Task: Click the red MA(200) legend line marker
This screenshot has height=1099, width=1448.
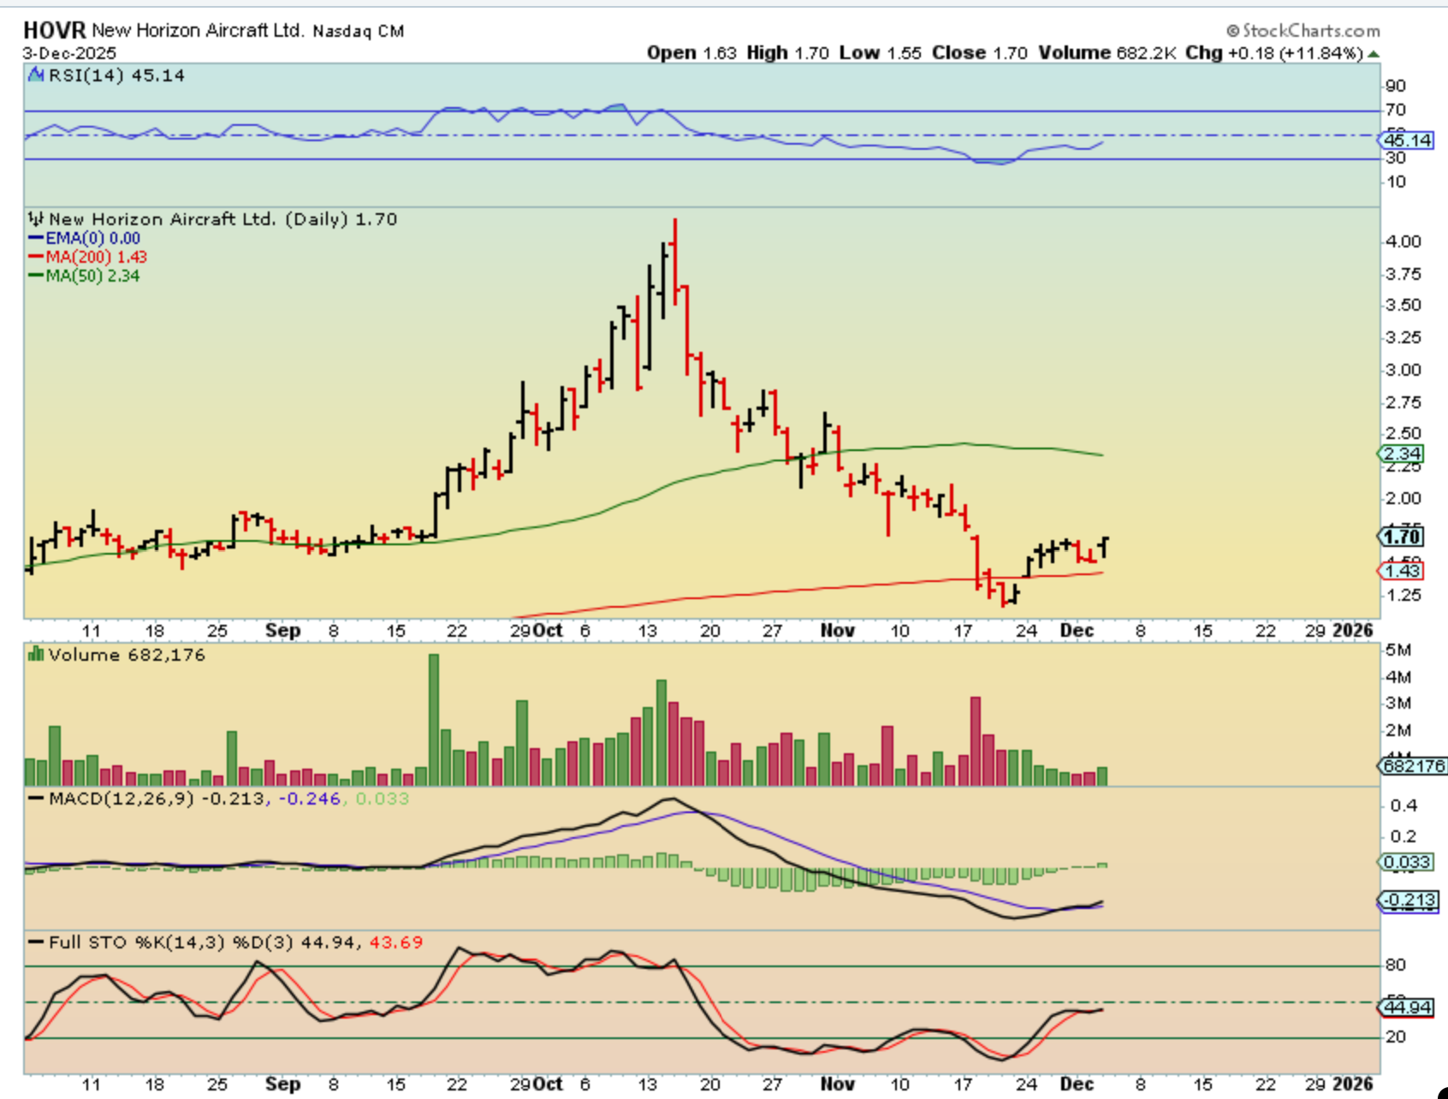Action: point(36,257)
